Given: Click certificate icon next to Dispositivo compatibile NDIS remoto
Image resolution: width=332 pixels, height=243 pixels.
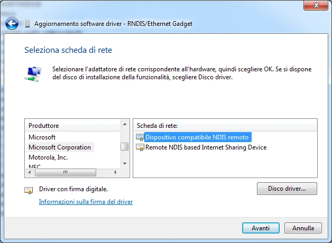Looking at the screenshot, I should (x=140, y=137).
